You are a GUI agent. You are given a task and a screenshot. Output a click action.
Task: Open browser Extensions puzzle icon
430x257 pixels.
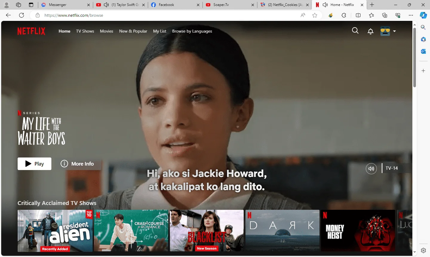(344, 15)
